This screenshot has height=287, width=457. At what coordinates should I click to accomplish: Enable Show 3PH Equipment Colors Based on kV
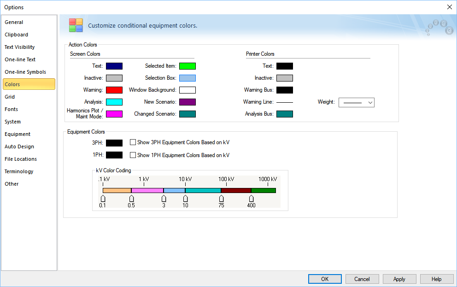[x=133, y=143]
